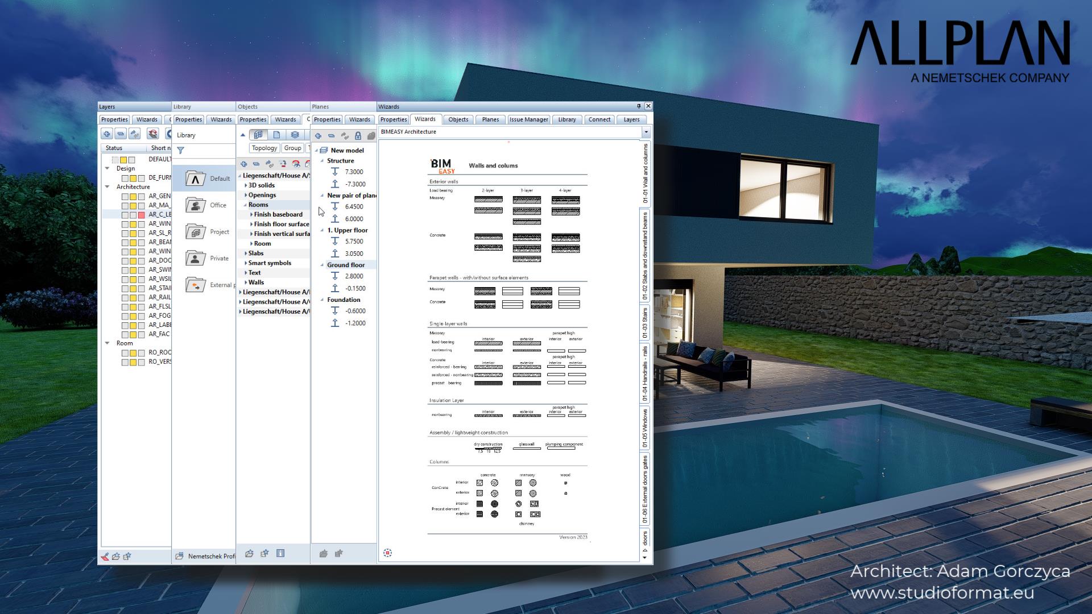Toggle yellow status box of DE_FURN layer
The height and width of the screenshot is (614, 1092).
133,179
